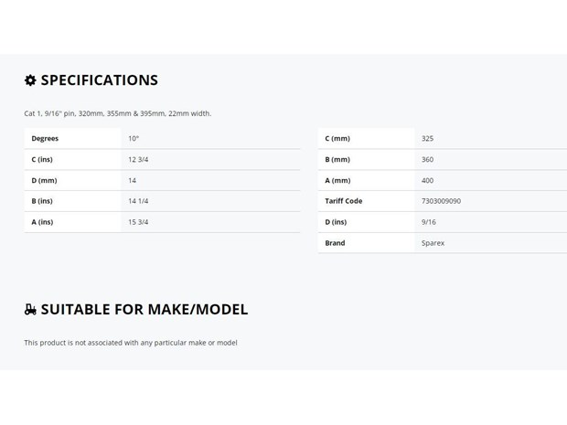Click the gear icon beside Specifications
The image size is (567, 425).
[x=30, y=80]
